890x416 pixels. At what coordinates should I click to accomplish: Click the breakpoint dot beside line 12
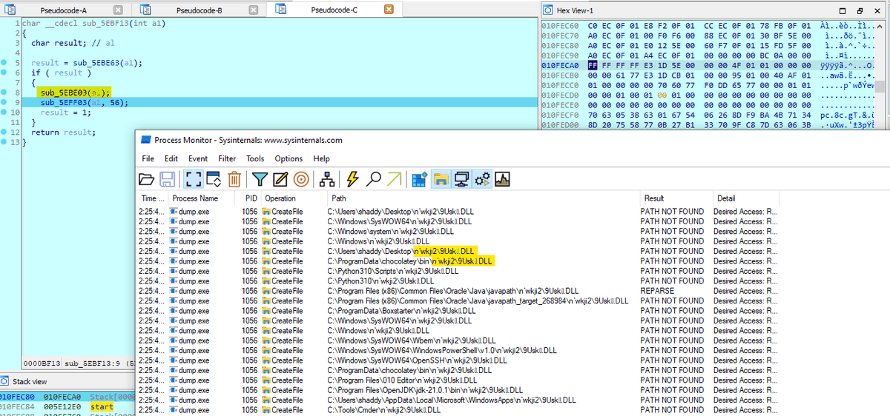tap(5, 132)
